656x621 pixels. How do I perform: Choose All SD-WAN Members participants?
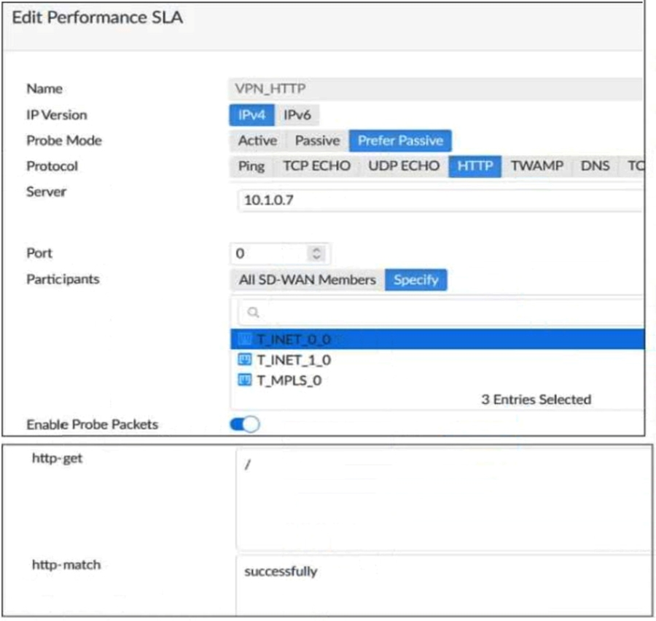[x=307, y=280]
